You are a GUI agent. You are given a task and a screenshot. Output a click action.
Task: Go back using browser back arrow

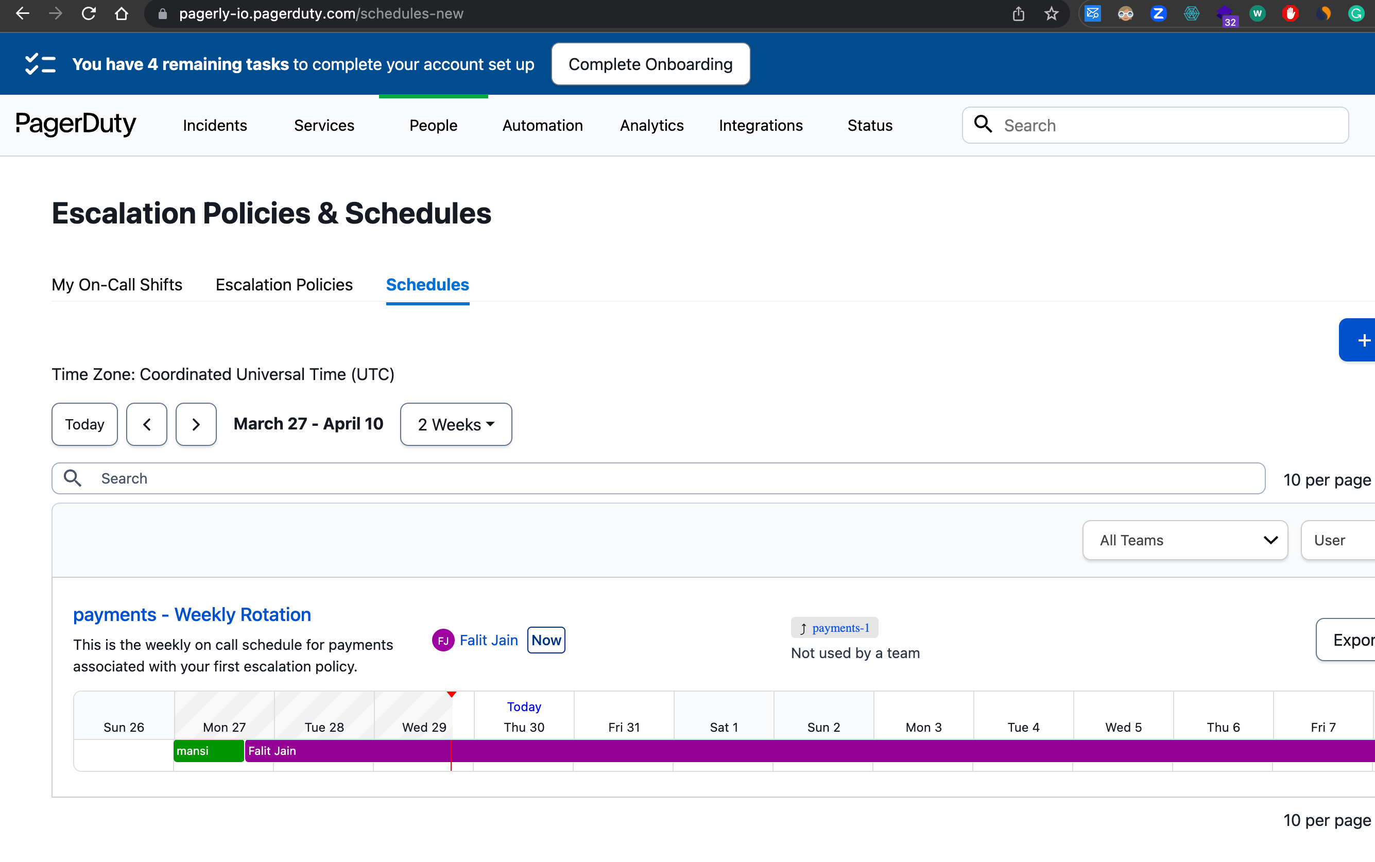point(22,13)
